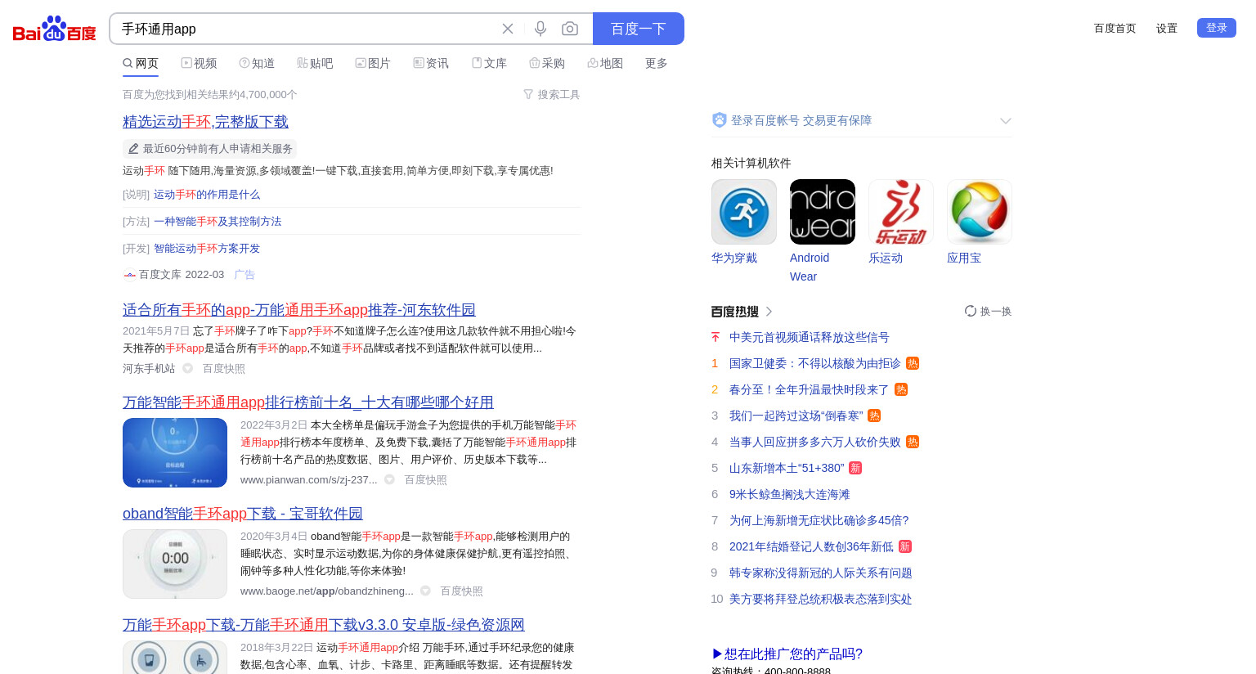Image resolution: width=1256 pixels, height=674 pixels.
Task: Open hot search 韩专家称没得新冠的人际关系有问题
Action: [821, 573]
